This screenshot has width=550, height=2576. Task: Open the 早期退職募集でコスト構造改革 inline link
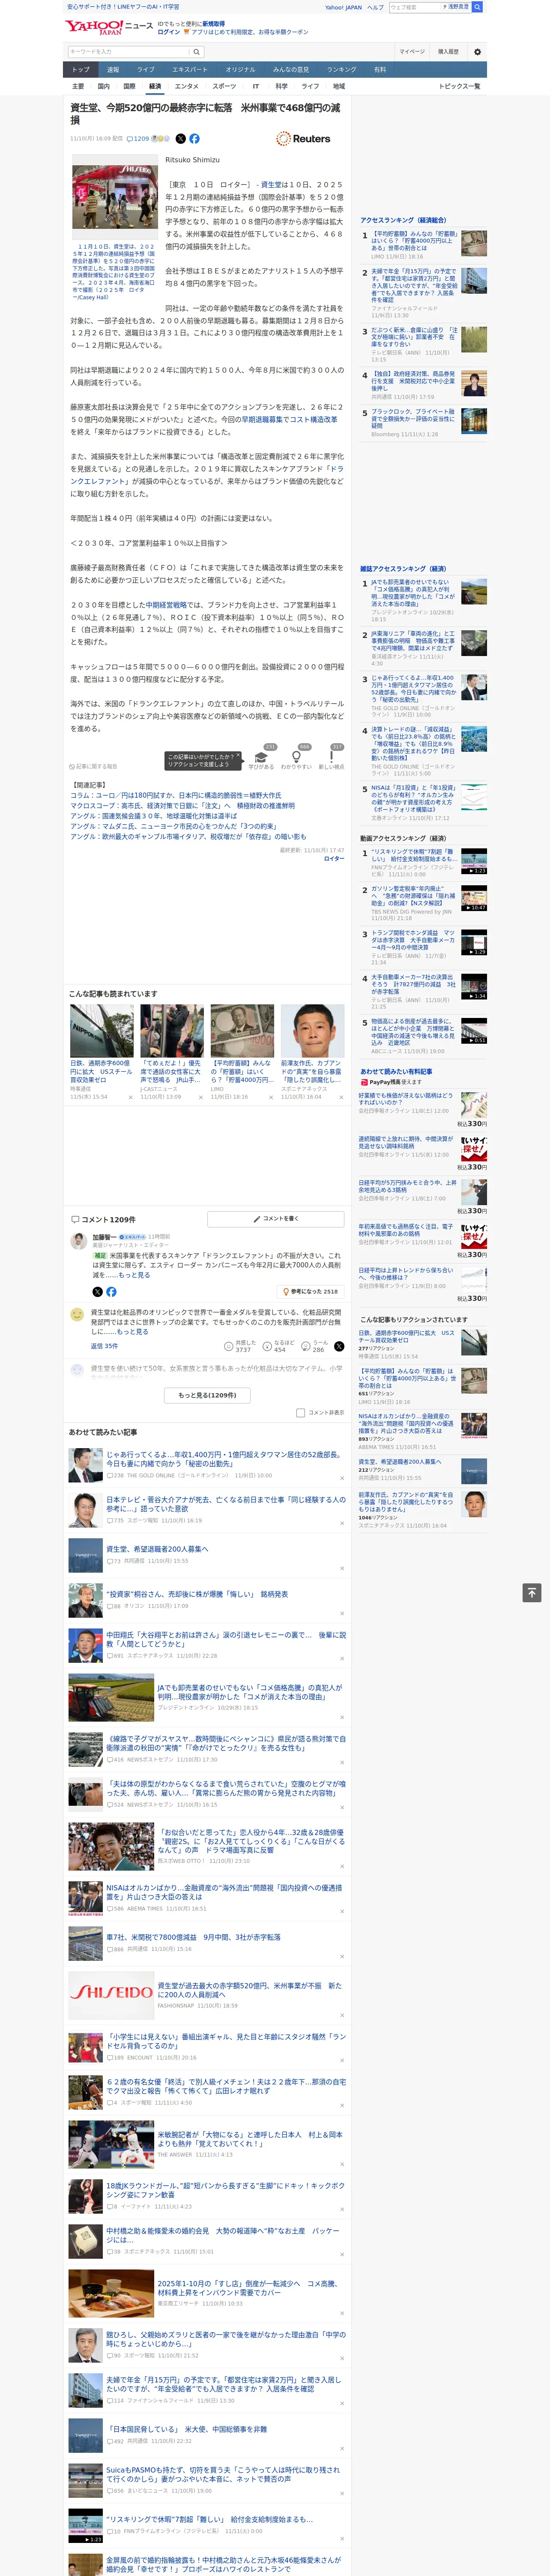(290, 420)
